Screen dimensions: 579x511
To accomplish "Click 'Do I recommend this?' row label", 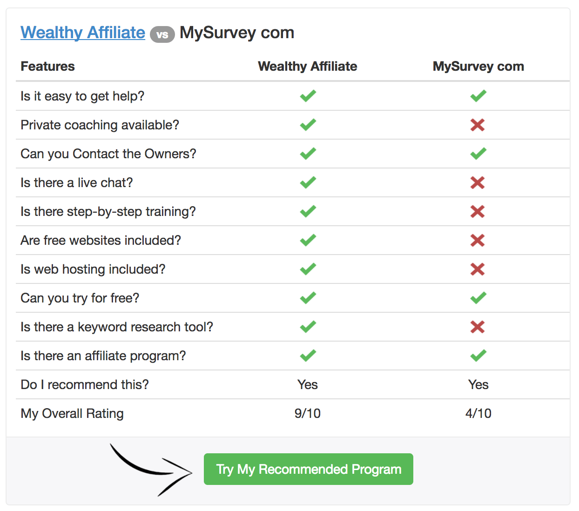I will coord(85,384).
